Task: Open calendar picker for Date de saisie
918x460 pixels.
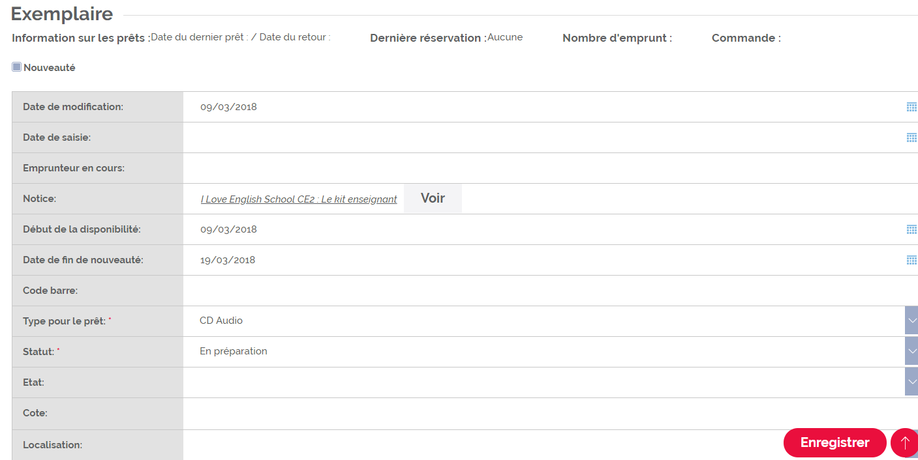Action: coord(911,137)
